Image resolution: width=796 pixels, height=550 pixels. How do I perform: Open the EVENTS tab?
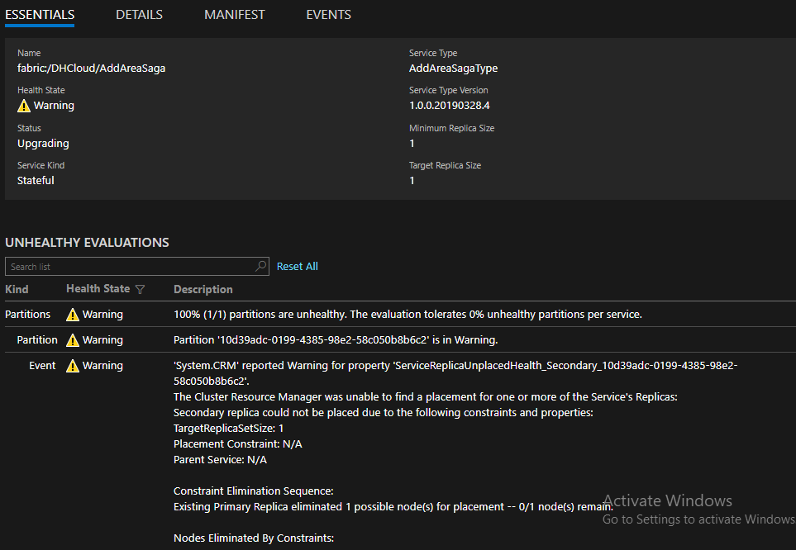pyautogui.click(x=328, y=15)
